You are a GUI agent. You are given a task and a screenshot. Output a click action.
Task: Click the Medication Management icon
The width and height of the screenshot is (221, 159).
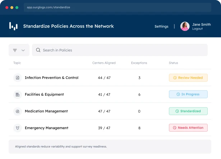18,111
